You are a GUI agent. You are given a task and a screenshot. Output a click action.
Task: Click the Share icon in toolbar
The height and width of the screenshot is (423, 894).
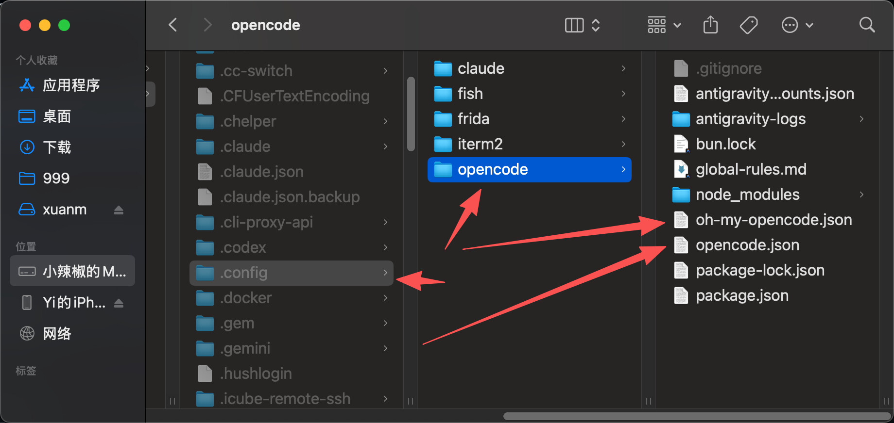[710, 25]
